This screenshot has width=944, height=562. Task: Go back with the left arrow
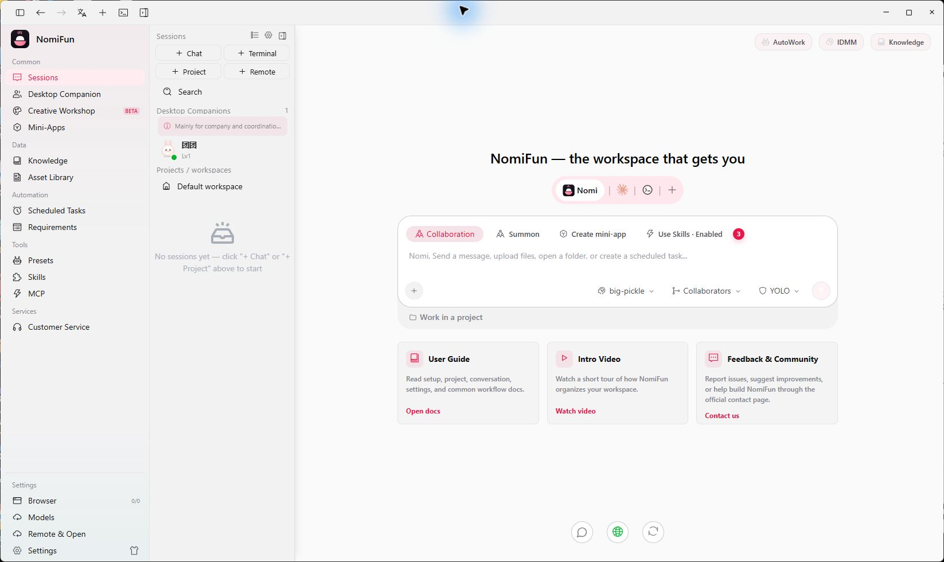tap(41, 13)
